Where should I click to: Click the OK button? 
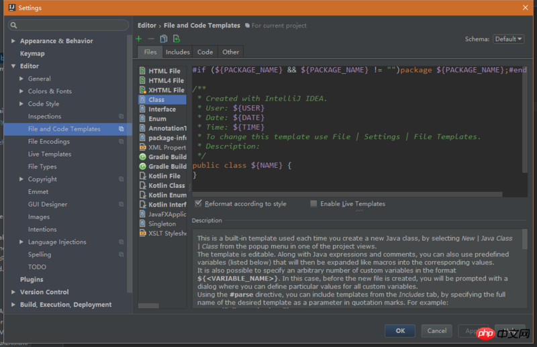(400, 330)
